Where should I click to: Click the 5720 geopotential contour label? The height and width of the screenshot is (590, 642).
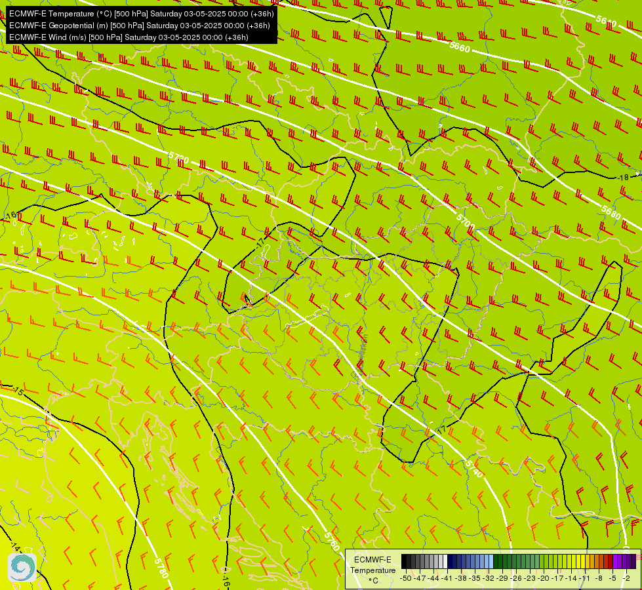tap(178, 157)
